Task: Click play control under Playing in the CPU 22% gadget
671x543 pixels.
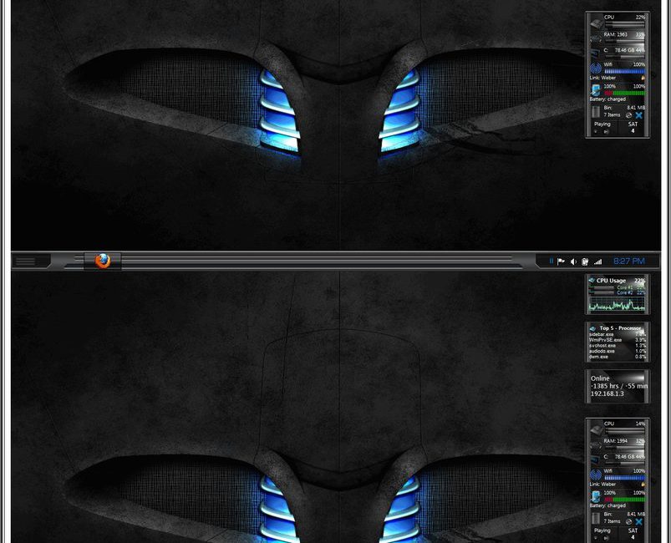Action: point(607,132)
